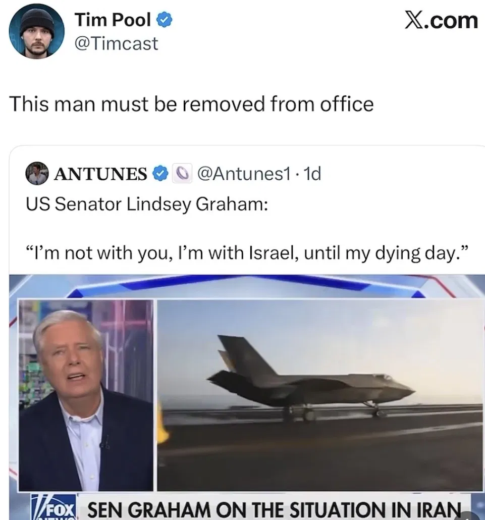Open the @Timcast handle link
The width and height of the screenshot is (485, 520).
tap(117, 44)
